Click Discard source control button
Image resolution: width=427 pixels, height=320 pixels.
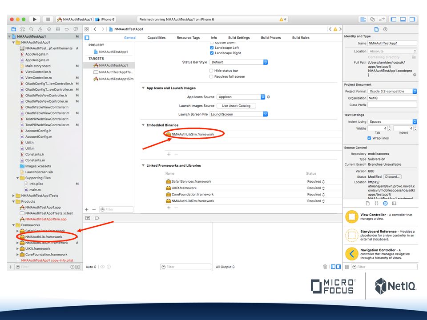pyautogui.click(x=392, y=176)
